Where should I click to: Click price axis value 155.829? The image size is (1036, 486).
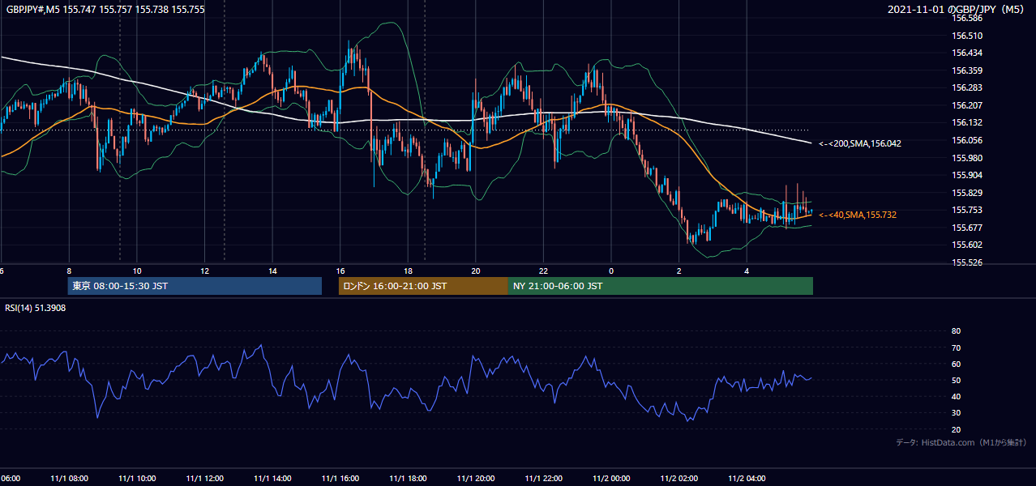pyautogui.click(x=966, y=193)
